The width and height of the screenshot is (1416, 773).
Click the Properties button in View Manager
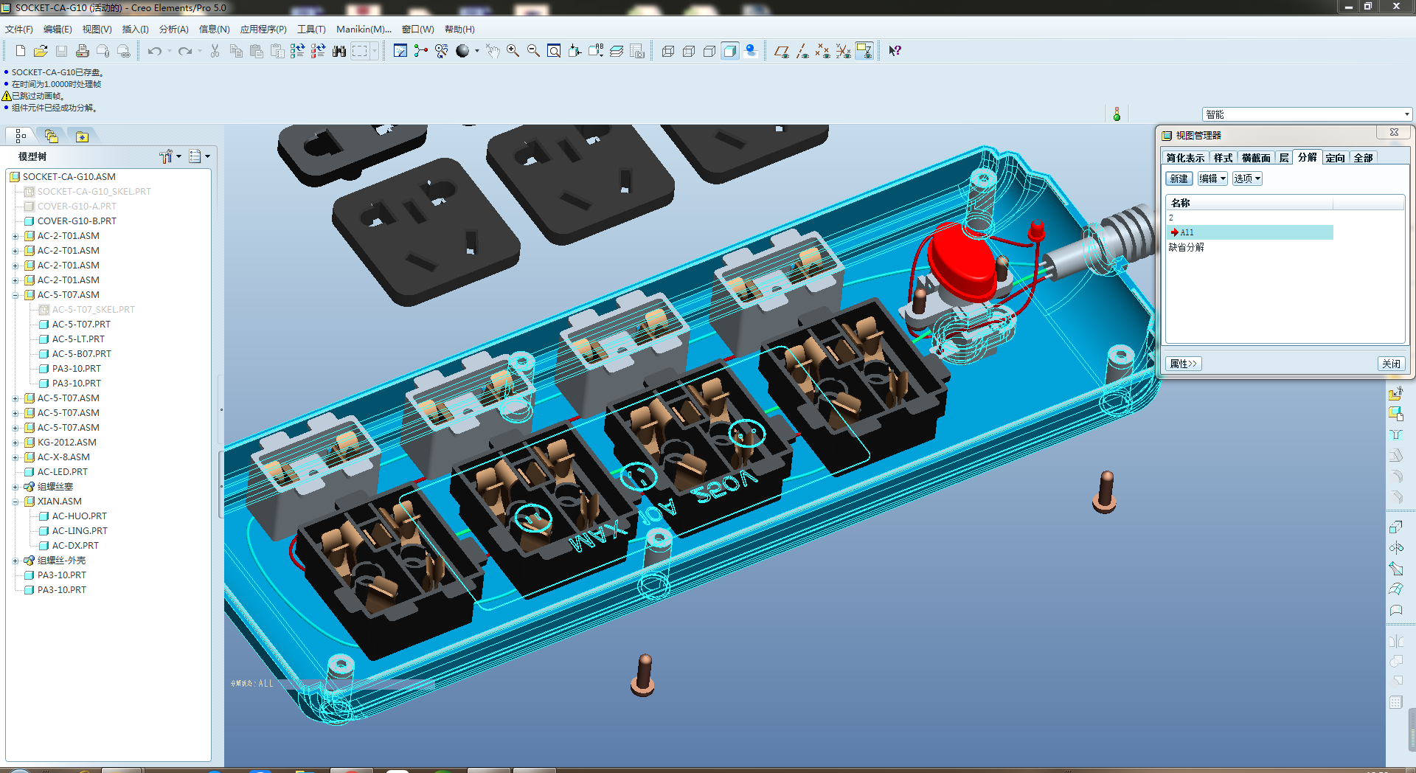[1184, 364]
